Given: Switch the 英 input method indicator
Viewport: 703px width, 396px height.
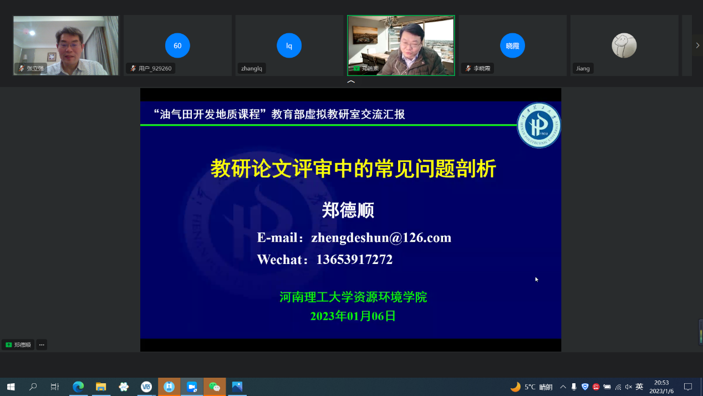Looking at the screenshot, I should click(639, 387).
